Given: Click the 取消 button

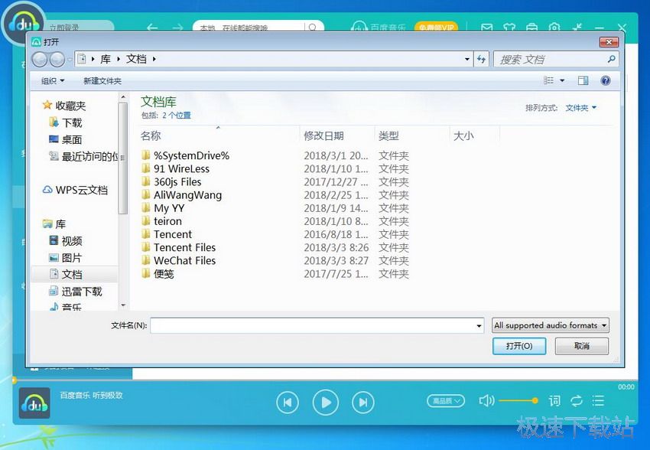Looking at the screenshot, I should coord(582,346).
